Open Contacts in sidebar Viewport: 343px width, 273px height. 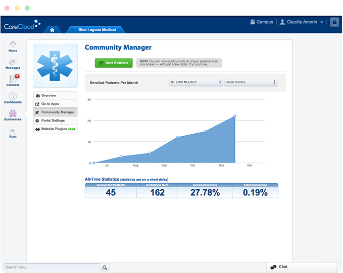(13, 80)
